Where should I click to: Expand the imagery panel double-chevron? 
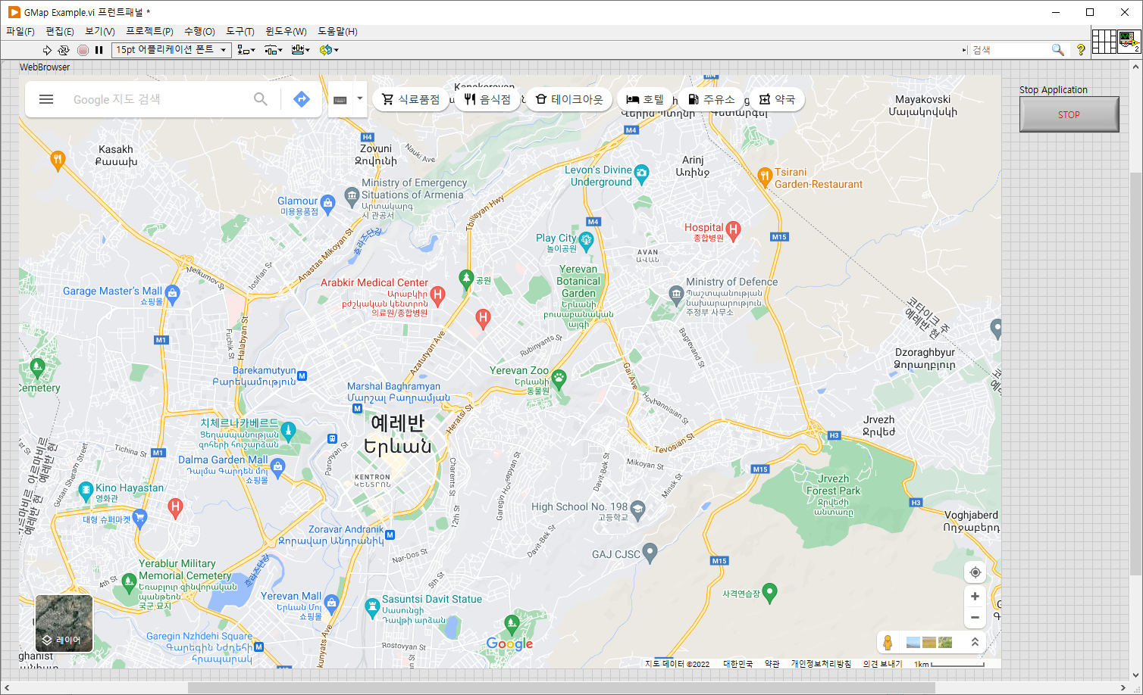click(975, 642)
